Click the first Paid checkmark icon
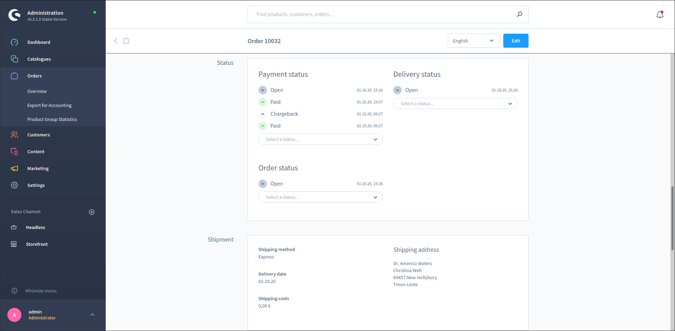 click(x=263, y=102)
